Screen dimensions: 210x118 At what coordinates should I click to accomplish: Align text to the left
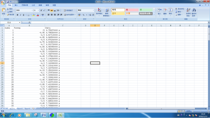pyautogui.click(x=49, y=15)
